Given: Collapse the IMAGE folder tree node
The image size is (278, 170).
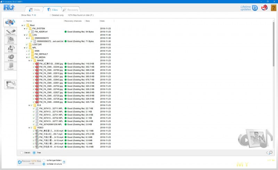Looking at the screenshot, I should click(x=29, y=60).
